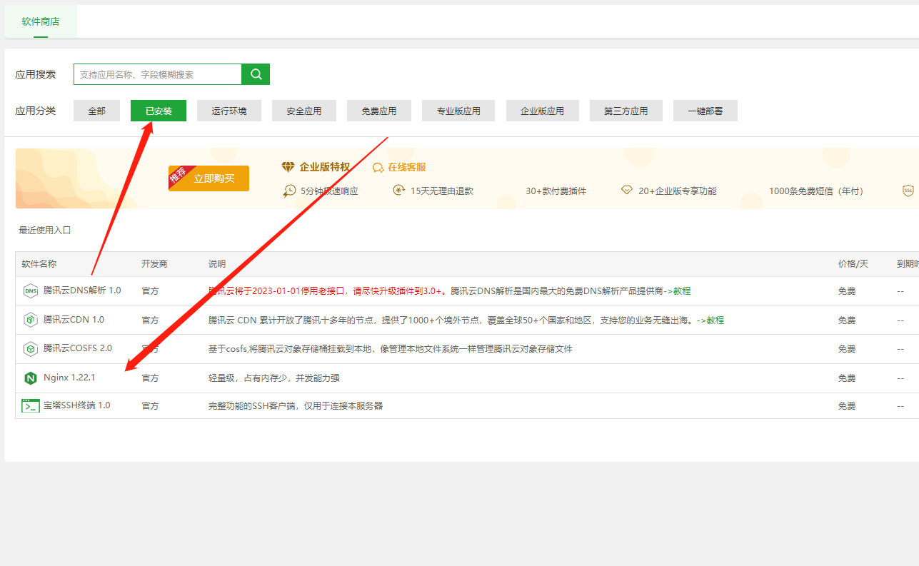Open 腾讯云COSFS 2.0 settings
Image resolution: width=919 pixels, height=566 pixels.
pos(78,348)
